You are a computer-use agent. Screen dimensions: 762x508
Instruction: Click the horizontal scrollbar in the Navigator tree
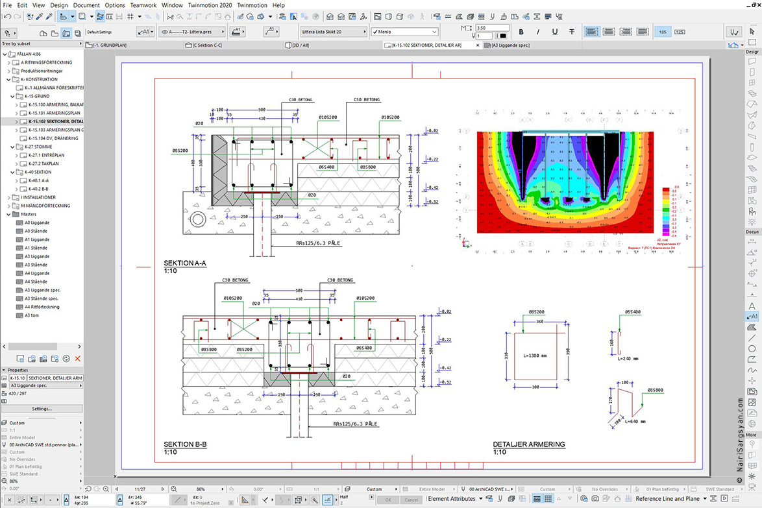tap(32, 346)
